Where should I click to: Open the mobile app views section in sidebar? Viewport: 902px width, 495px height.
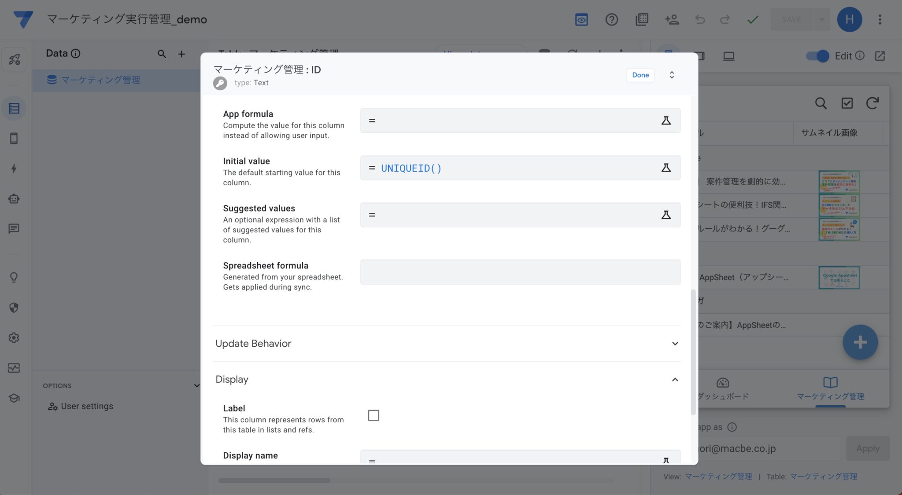tap(14, 138)
